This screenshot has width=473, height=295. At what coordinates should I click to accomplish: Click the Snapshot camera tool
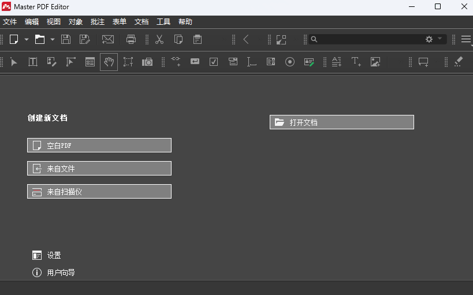click(x=147, y=62)
